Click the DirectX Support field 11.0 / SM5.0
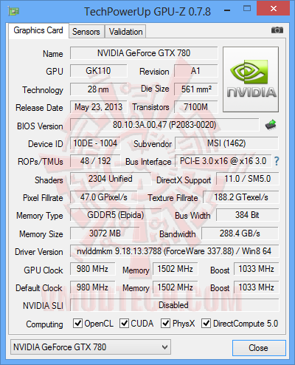Image resolution: width=295 pixels, height=365 pixels. click(x=248, y=179)
